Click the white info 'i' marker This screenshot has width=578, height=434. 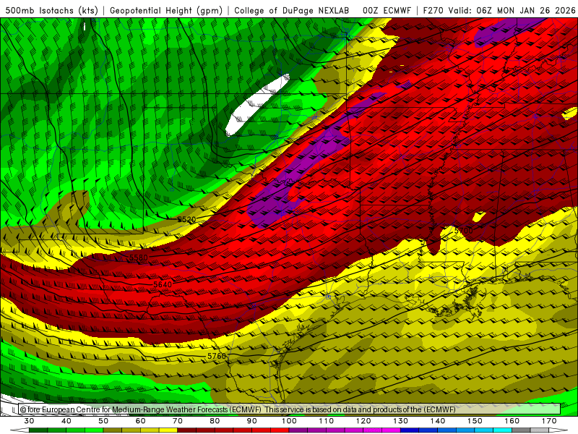pos(85,27)
